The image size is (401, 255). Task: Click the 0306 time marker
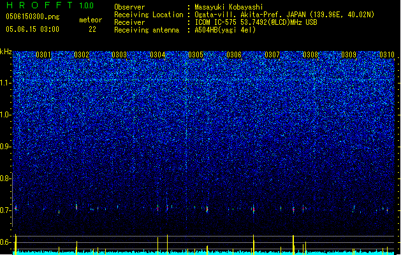tap(234, 55)
